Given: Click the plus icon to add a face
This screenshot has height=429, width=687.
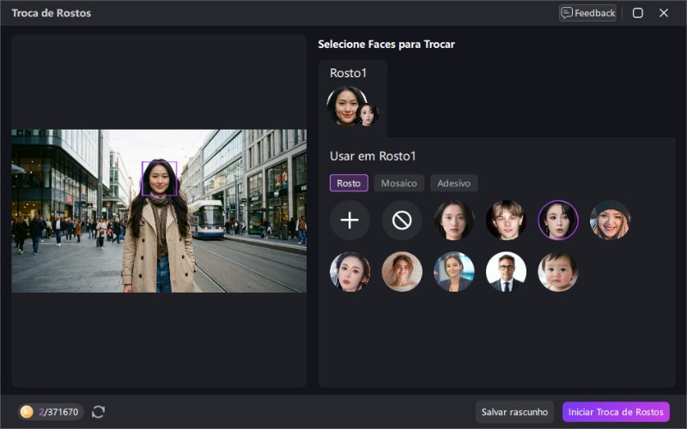Looking at the screenshot, I should 350,221.
